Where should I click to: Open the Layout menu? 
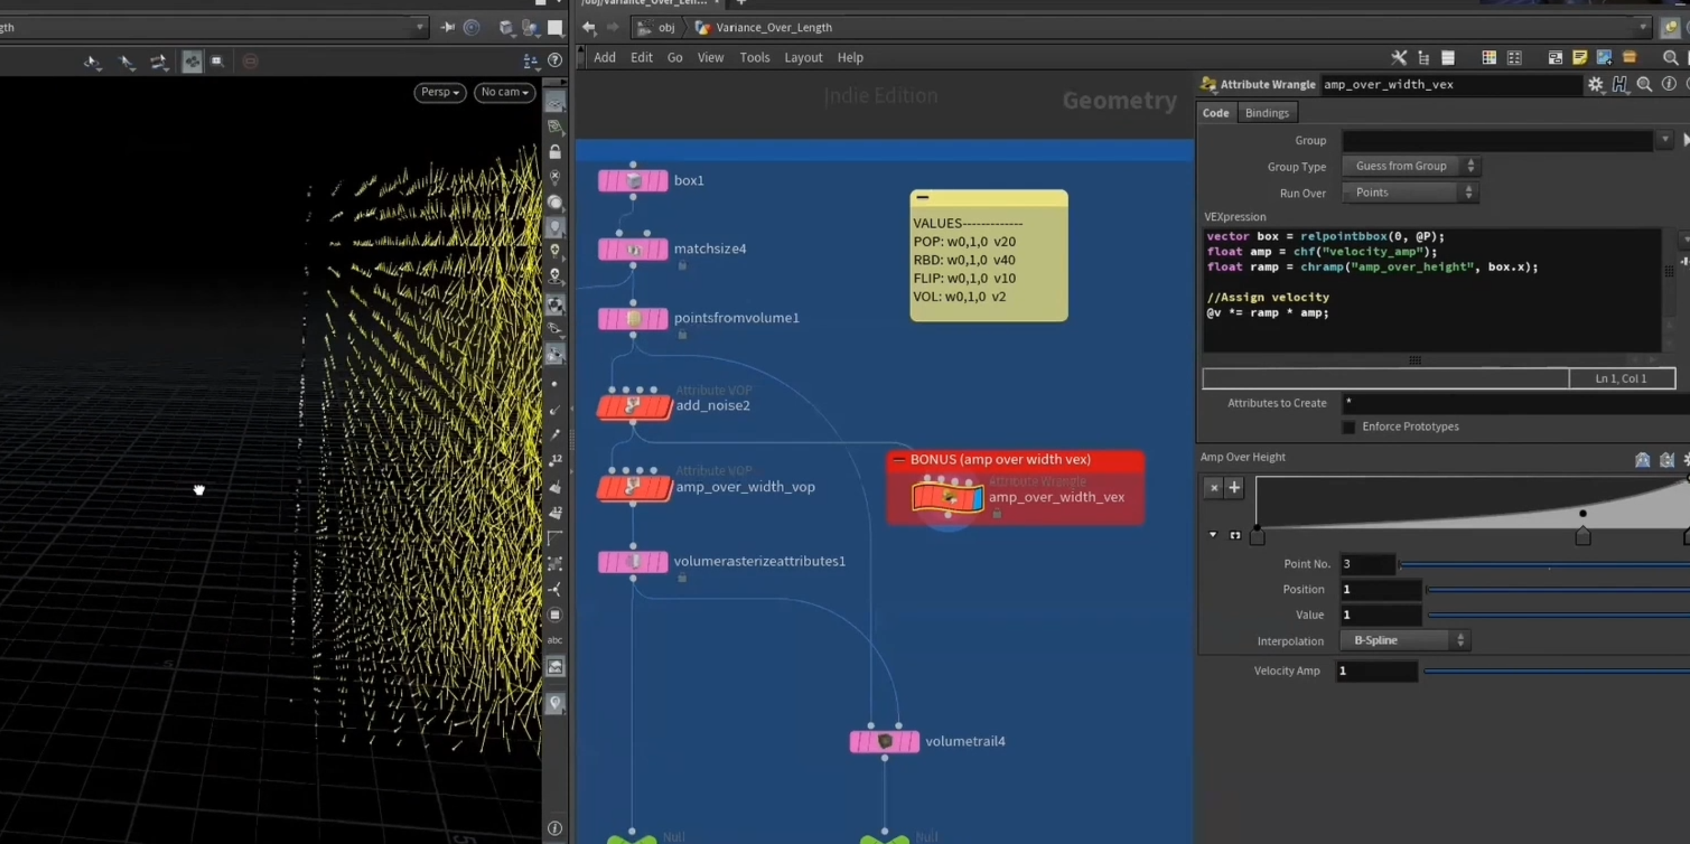point(803,58)
